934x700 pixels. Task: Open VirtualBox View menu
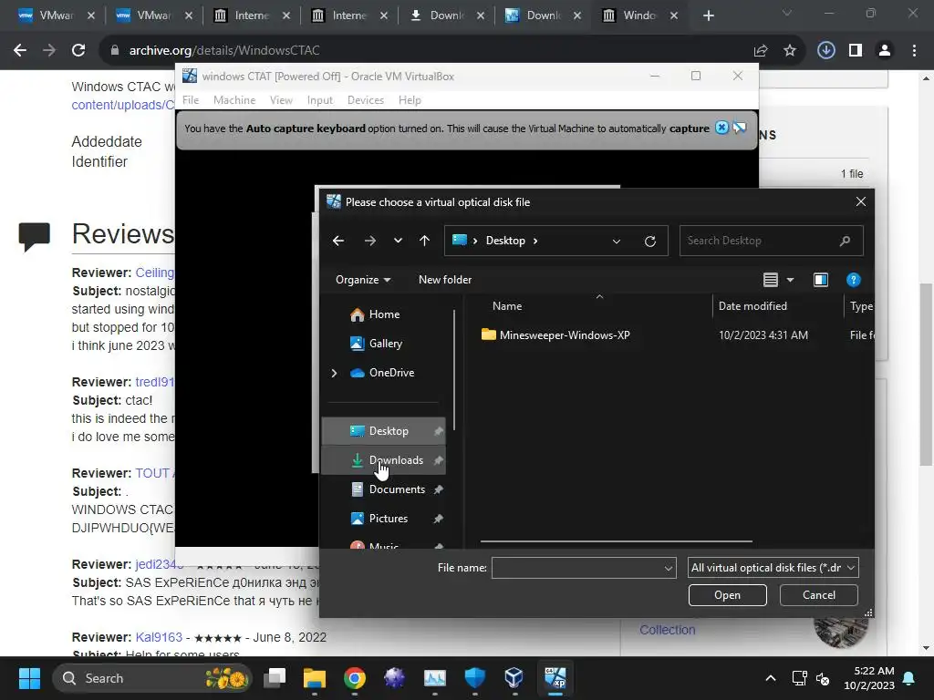coord(281,100)
